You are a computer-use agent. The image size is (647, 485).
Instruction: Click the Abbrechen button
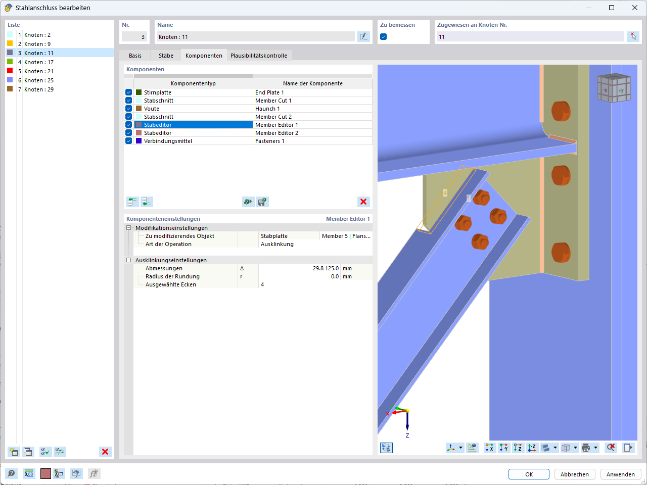575,474
